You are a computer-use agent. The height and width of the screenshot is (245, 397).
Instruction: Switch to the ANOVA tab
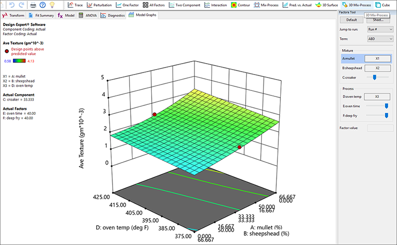point(87,15)
